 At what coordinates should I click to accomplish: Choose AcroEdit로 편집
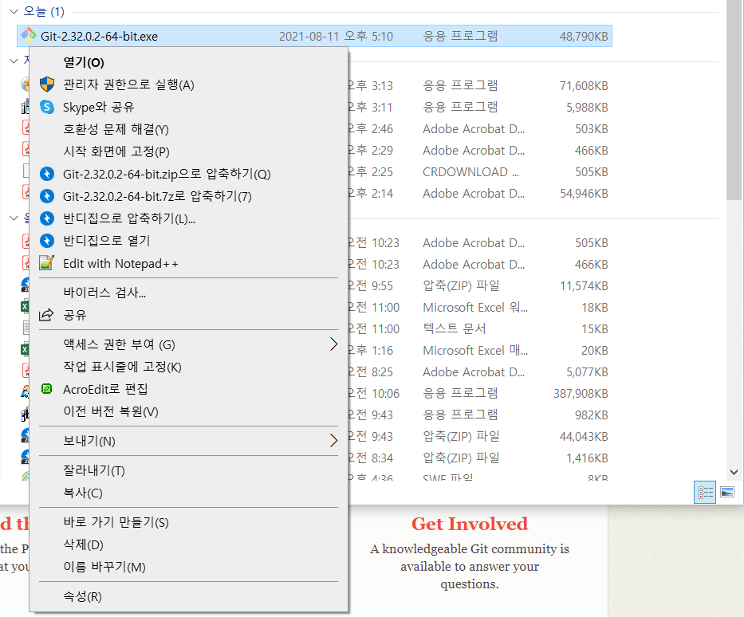(x=188, y=389)
